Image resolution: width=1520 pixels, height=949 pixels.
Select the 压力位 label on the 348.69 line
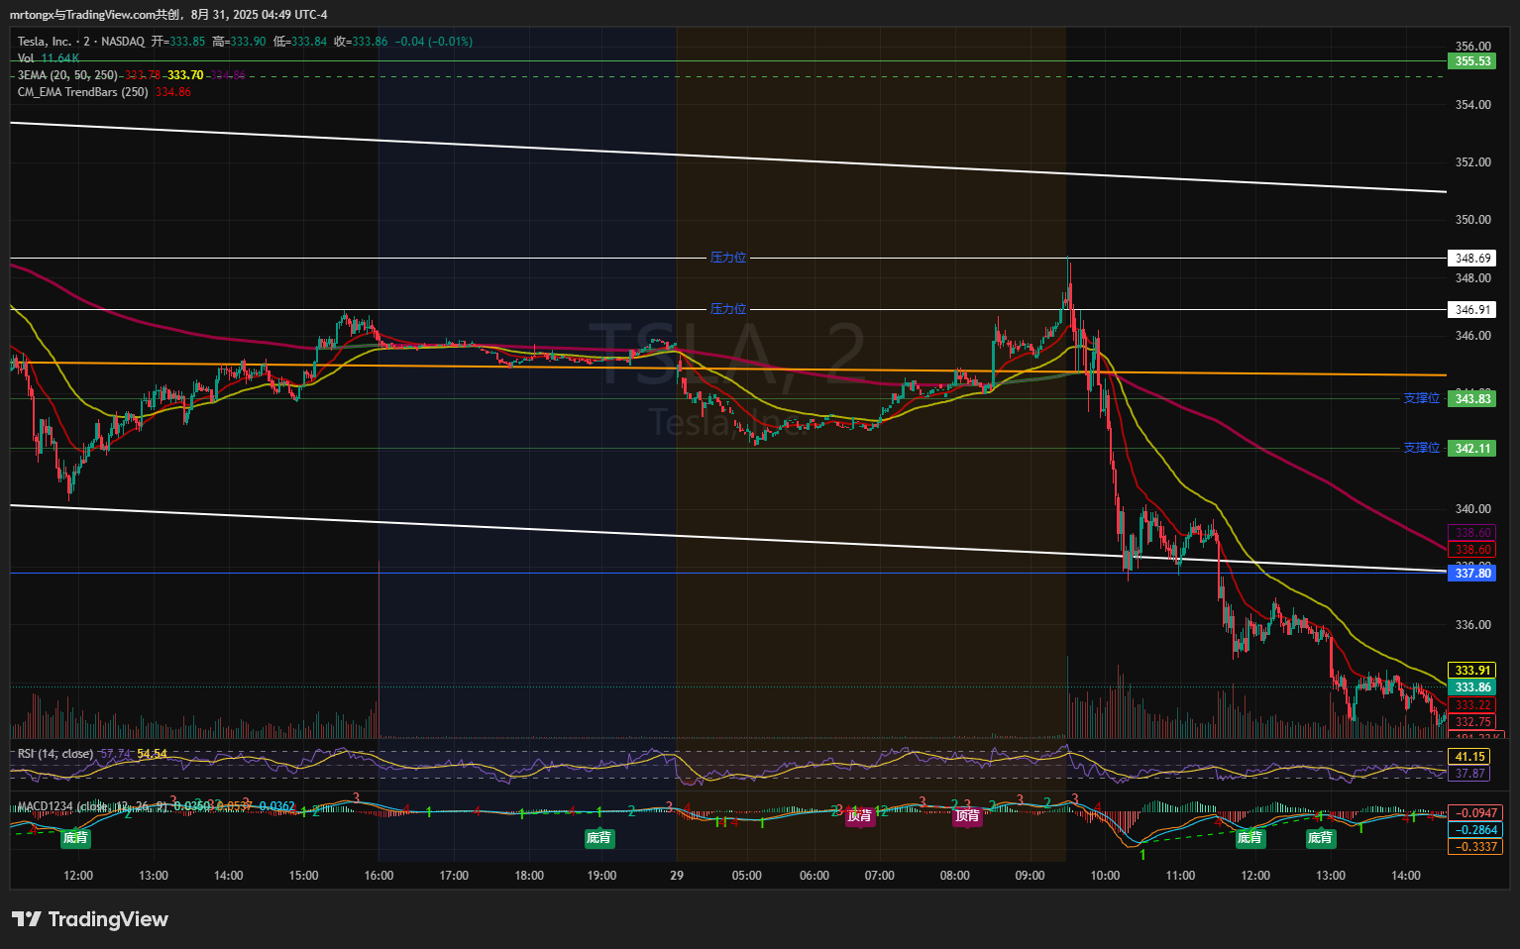pos(728,258)
